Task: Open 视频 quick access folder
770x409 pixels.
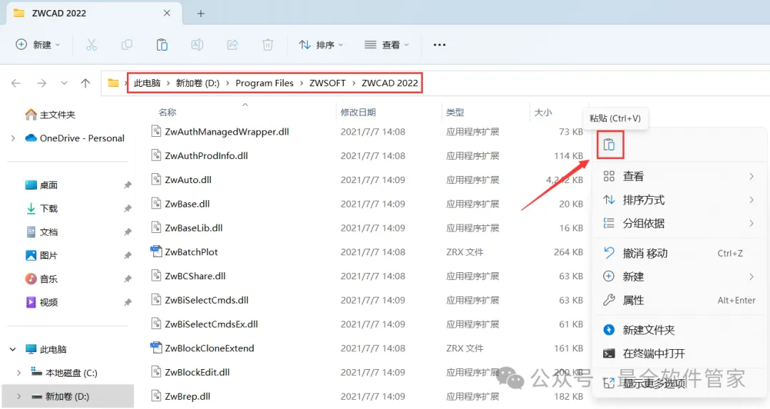Action: (x=42, y=302)
